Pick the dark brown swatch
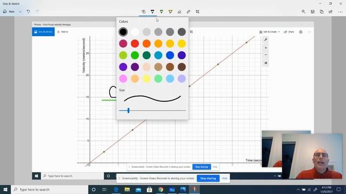Image resolution: width=346 pixels, height=194 pixels. coord(182,67)
